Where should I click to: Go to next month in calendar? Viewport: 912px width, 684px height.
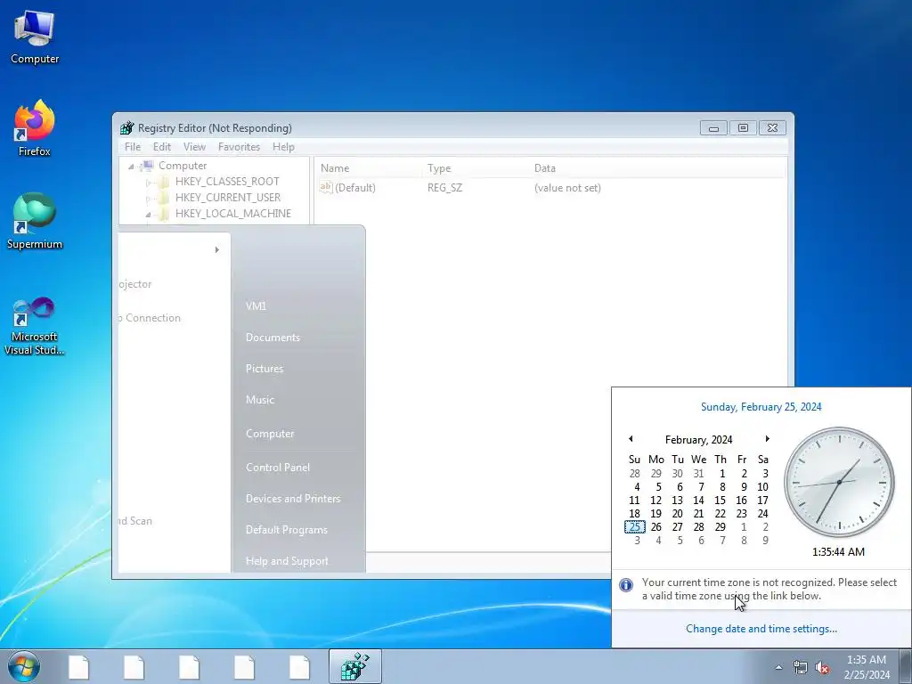(x=767, y=439)
